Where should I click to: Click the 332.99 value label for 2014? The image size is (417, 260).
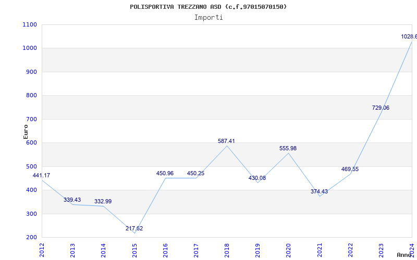pos(103,202)
